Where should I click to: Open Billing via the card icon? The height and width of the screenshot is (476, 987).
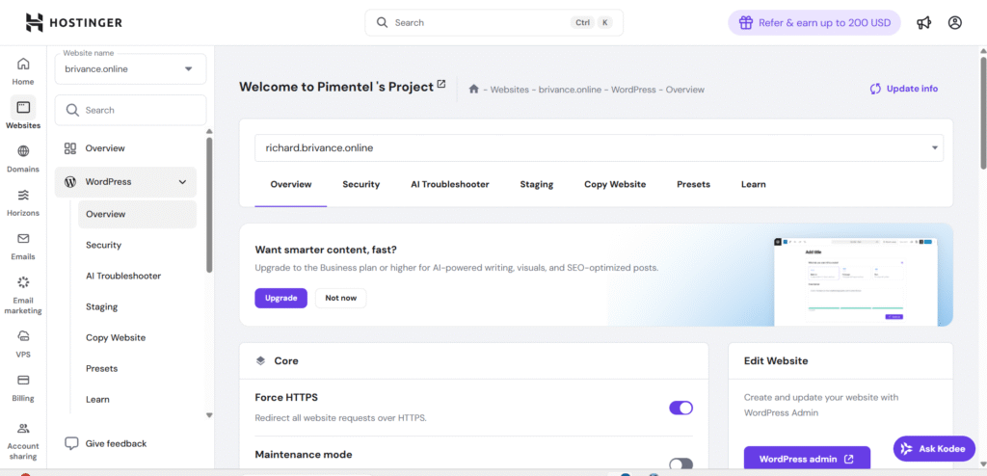[x=23, y=381]
